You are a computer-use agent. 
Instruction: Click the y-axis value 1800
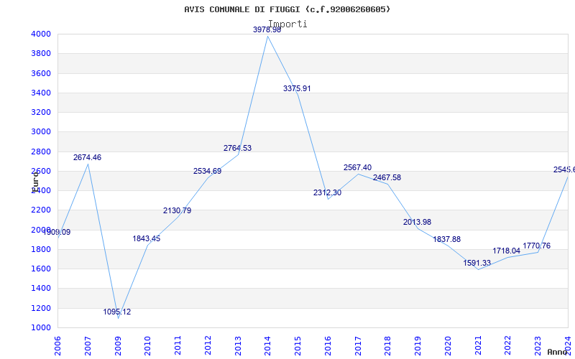coord(41,249)
